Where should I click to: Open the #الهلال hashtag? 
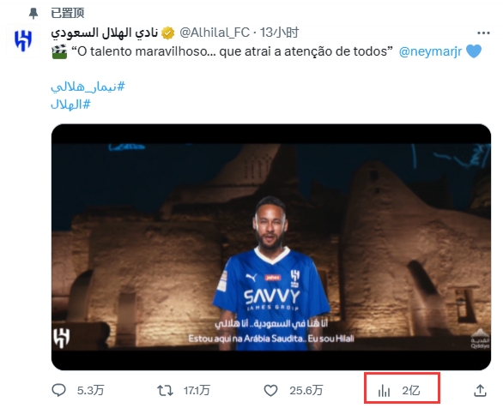pyautogui.click(x=70, y=105)
